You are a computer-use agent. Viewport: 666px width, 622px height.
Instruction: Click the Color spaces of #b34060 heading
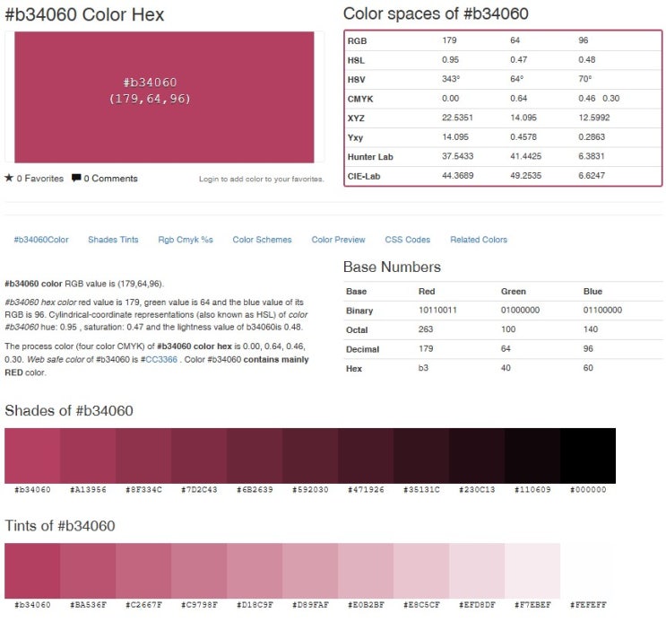pos(436,13)
